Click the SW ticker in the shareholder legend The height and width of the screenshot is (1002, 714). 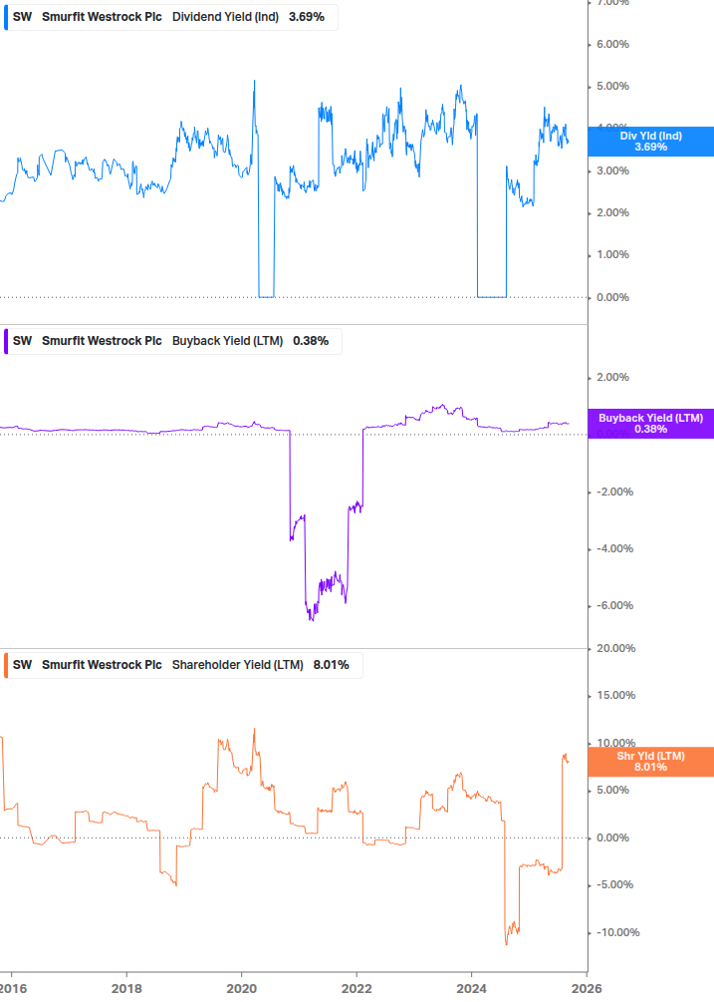click(x=22, y=665)
